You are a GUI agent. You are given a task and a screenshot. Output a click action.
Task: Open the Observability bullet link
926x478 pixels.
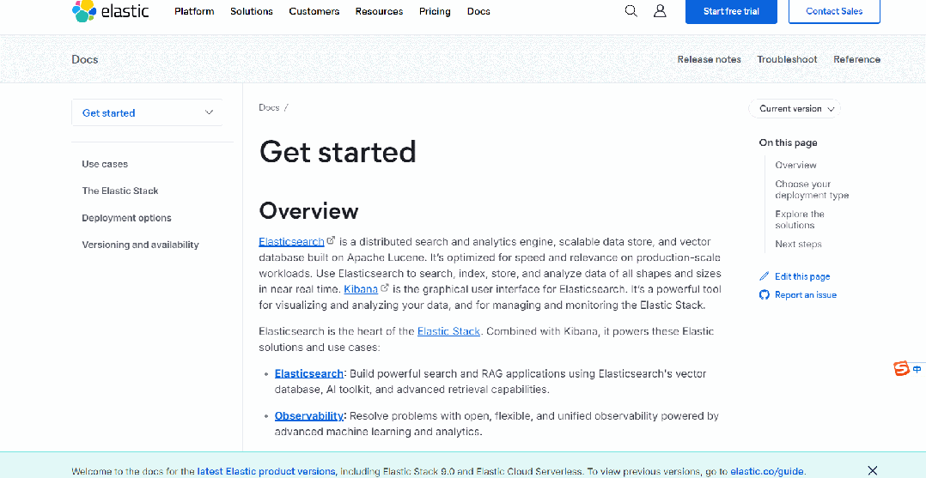coord(309,415)
